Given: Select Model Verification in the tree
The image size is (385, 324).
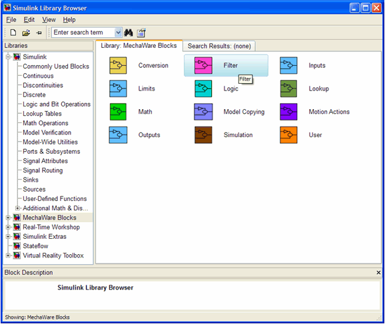Looking at the screenshot, I should tap(47, 132).
